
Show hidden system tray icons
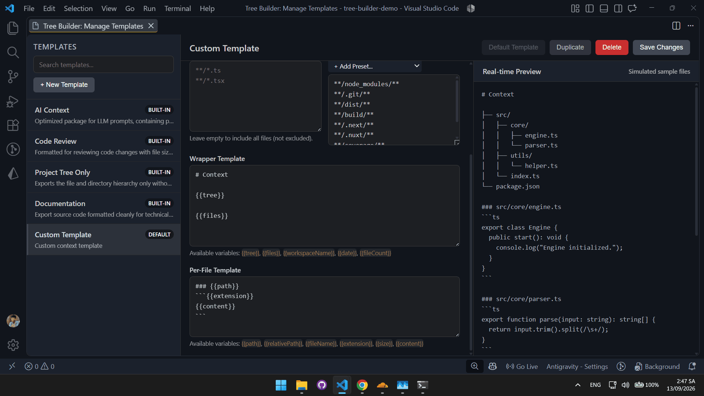[577, 385]
